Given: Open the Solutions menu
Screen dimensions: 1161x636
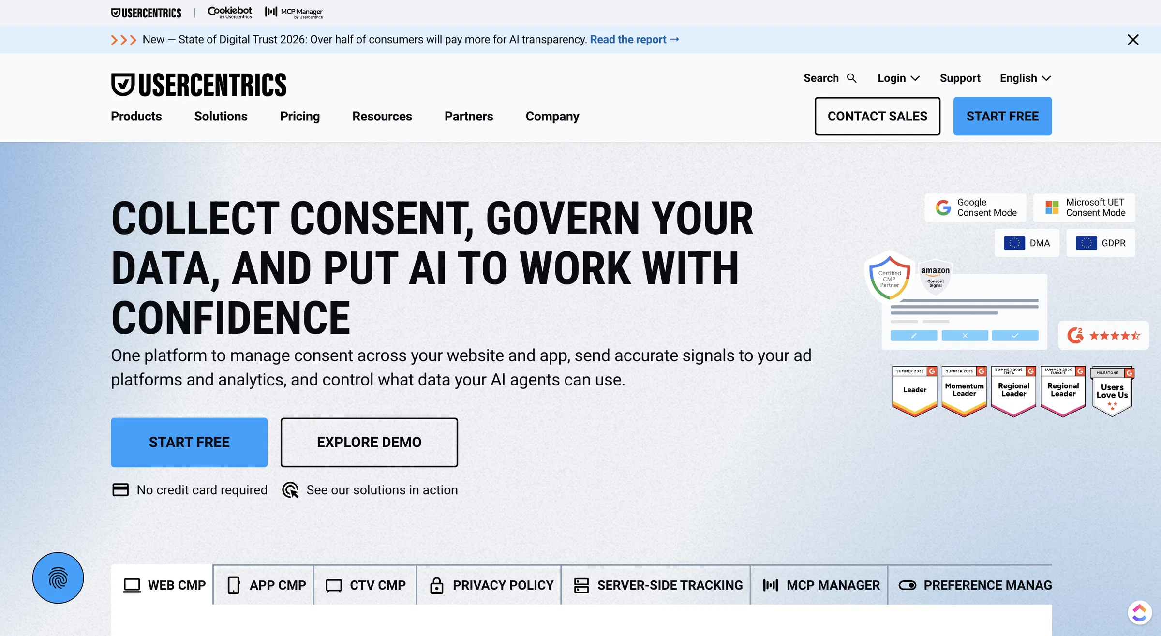Looking at the screenshot, I should [221, 116].
